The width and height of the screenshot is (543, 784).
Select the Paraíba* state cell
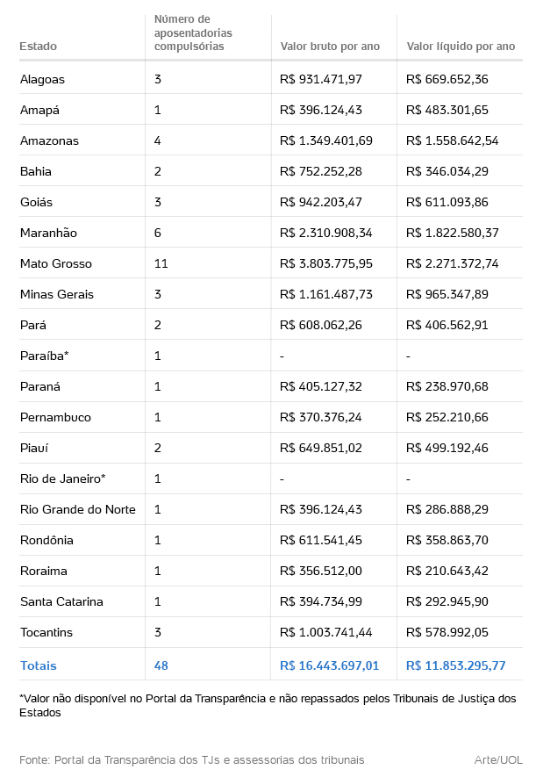click(44, 356)
